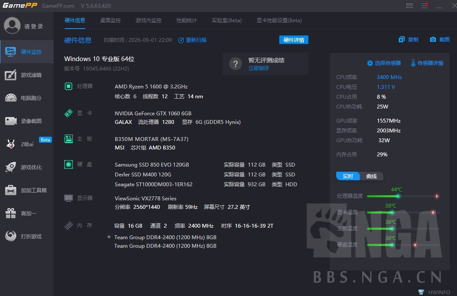Open the 电脑跑分 benchmark gauge icon
Viewport: 457px width, 296px height.
(x=10, y=98)
